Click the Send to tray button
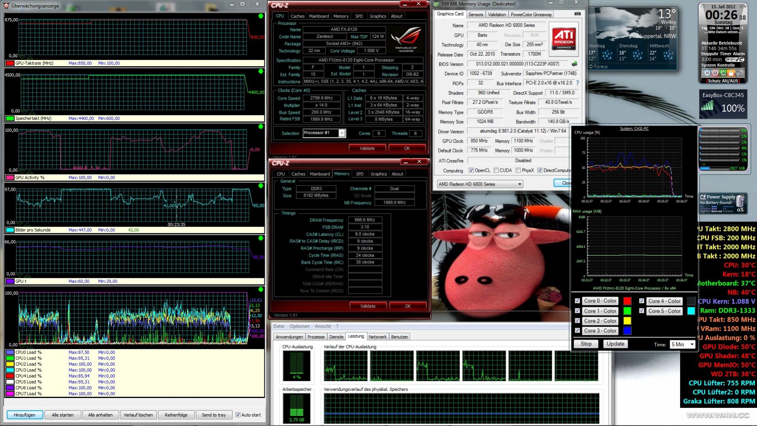Image resolution: width=757 pixels, height=426 pixels. 214,415
